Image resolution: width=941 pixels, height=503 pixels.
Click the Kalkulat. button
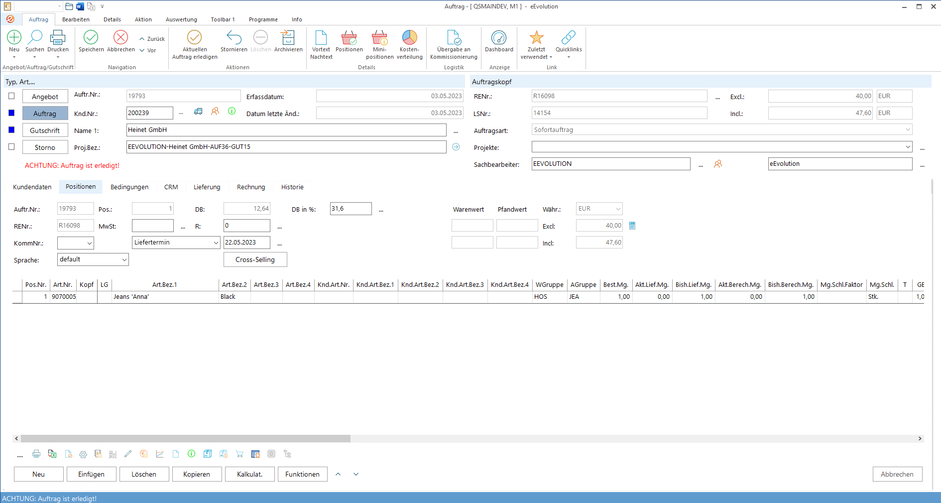pyautogui.click(x=250, y=474)
